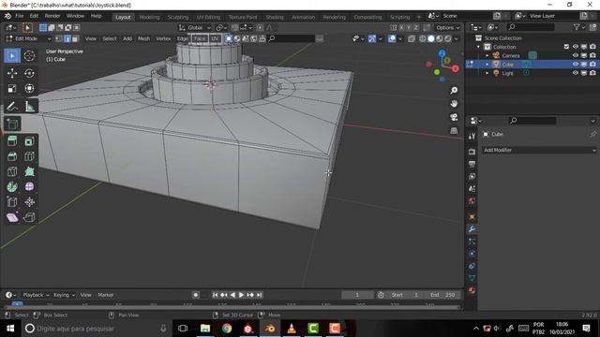Switch to wireframe viewport shading
Screen dimensions: 600x337
point(423,38)
